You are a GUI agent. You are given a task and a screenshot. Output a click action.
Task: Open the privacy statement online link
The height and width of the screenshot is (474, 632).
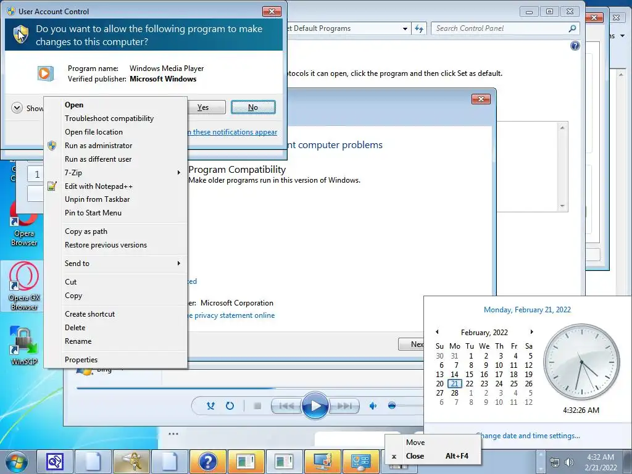[231, 315]
